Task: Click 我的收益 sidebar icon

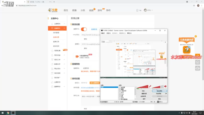Action: point(52,55)
